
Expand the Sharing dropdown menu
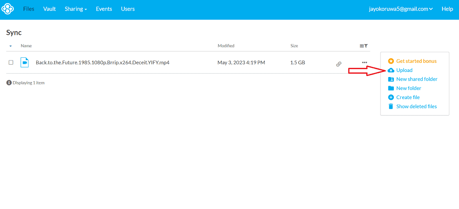coord(76,9)
